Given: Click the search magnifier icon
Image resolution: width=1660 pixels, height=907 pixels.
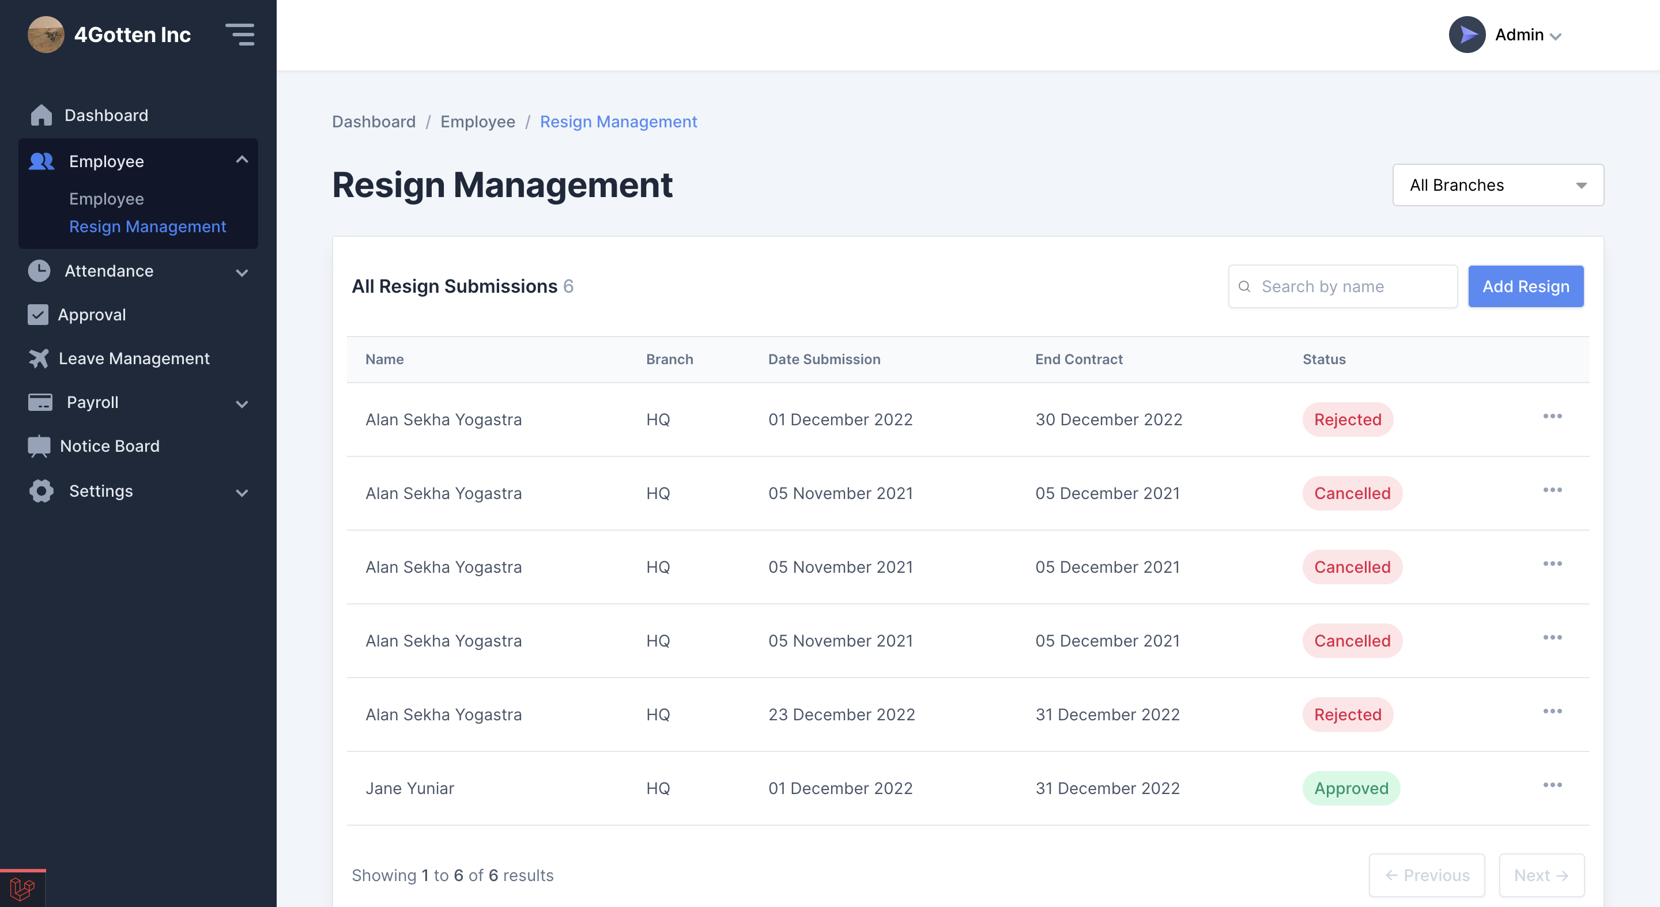Looking at the screenshot, I should pos(1244,286).
